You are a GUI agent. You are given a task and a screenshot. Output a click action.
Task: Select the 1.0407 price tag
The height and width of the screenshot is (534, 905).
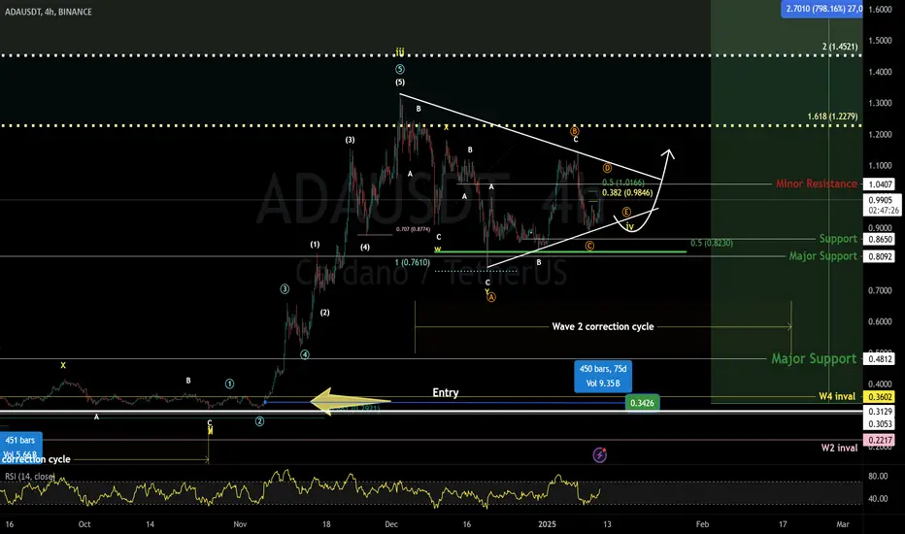(x=880, y=184)
